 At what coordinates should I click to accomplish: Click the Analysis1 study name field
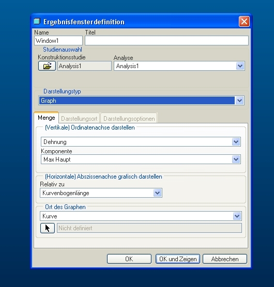point(84,66)
